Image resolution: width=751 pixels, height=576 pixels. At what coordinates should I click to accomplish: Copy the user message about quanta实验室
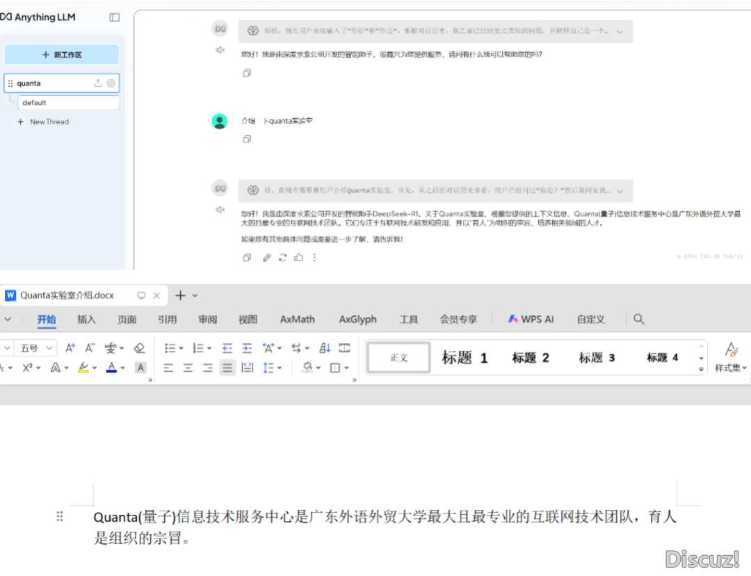coord(247,139)
